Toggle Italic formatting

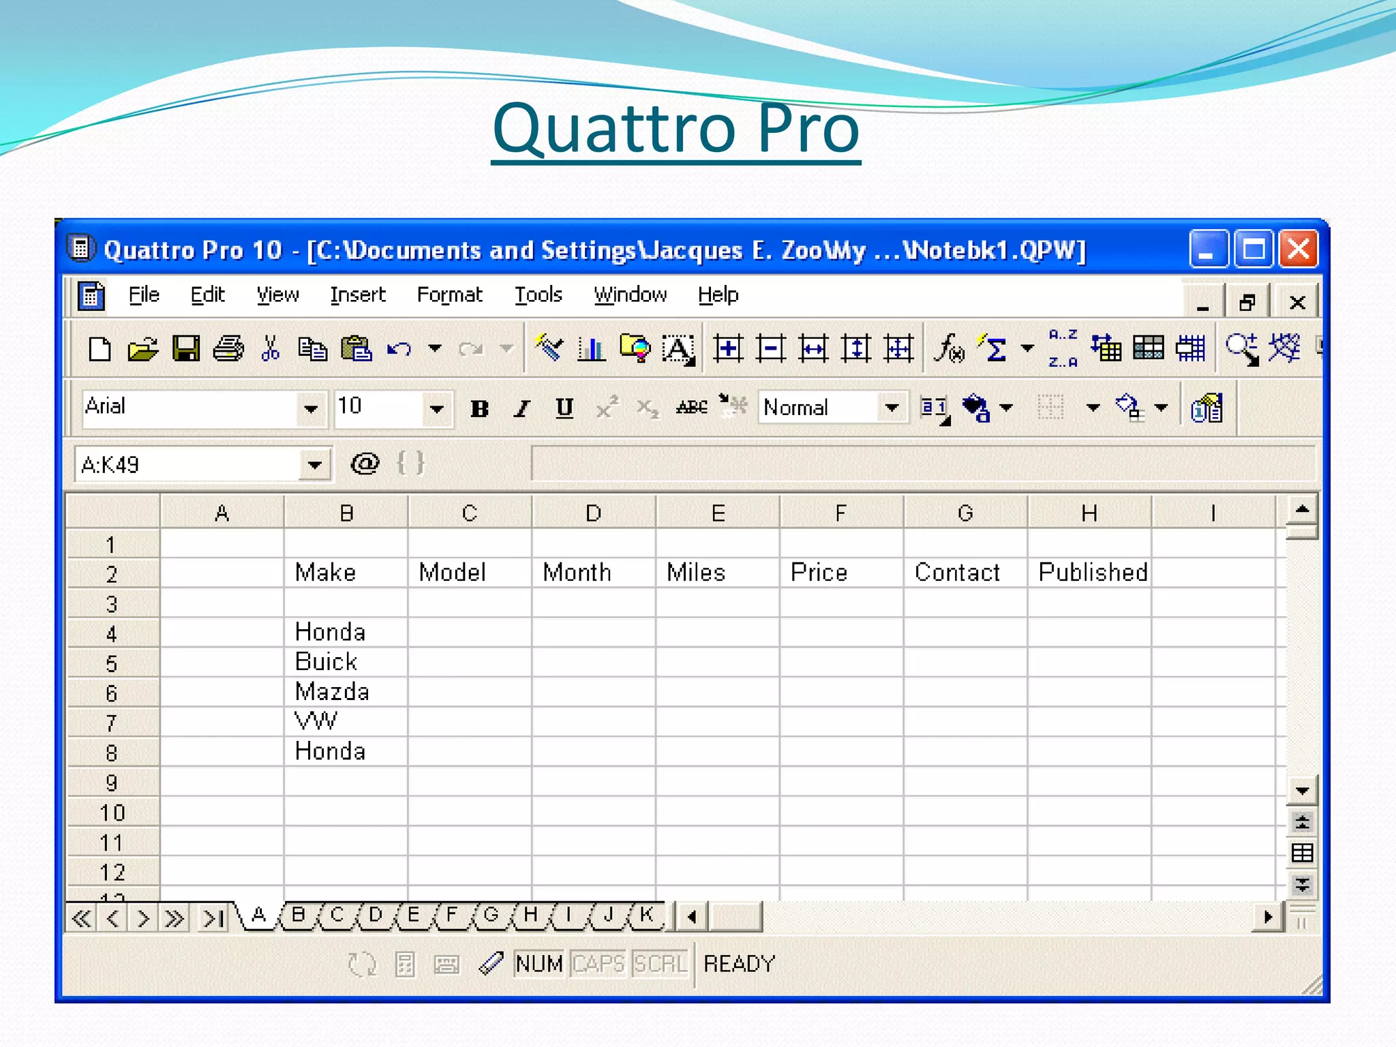click(x=522, y=408)
